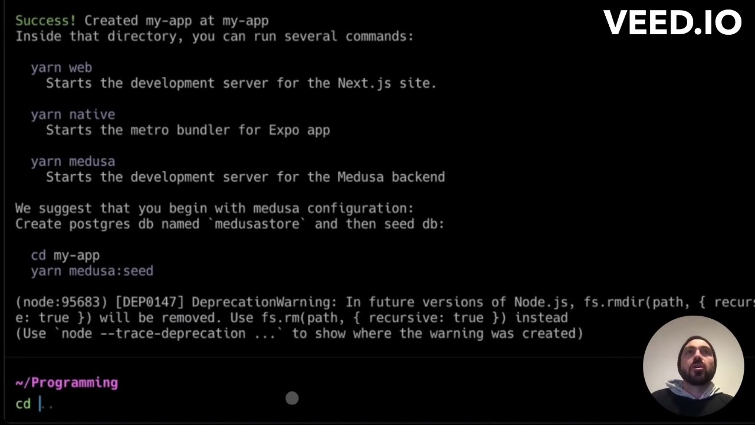
Task: Click the "Inside that directory" instruction line
Action: (214, 37)
